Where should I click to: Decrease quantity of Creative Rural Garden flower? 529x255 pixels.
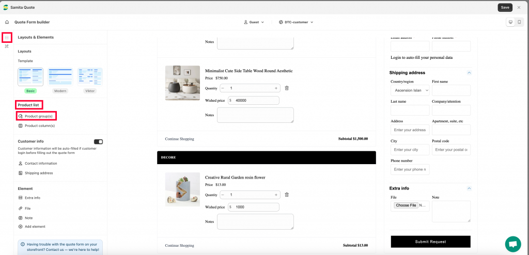pos(223,195)
